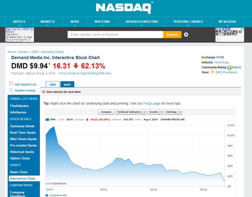Open the DMD Pre-Market link

pos(226,73)
